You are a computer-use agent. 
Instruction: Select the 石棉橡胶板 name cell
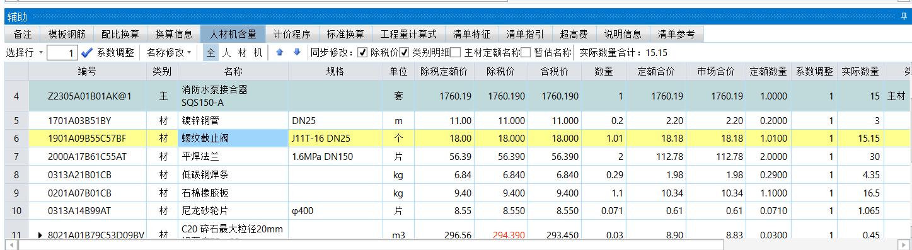(x=233, y=193)
